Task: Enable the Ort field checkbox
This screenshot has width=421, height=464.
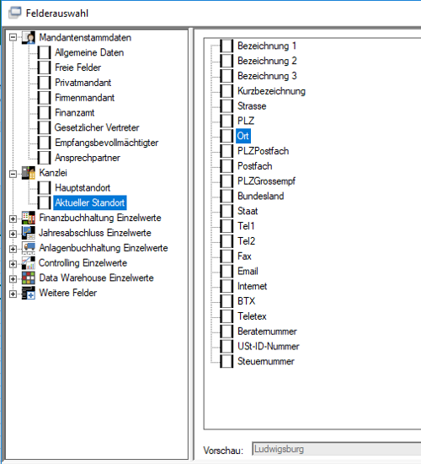Action: point(226,136)
